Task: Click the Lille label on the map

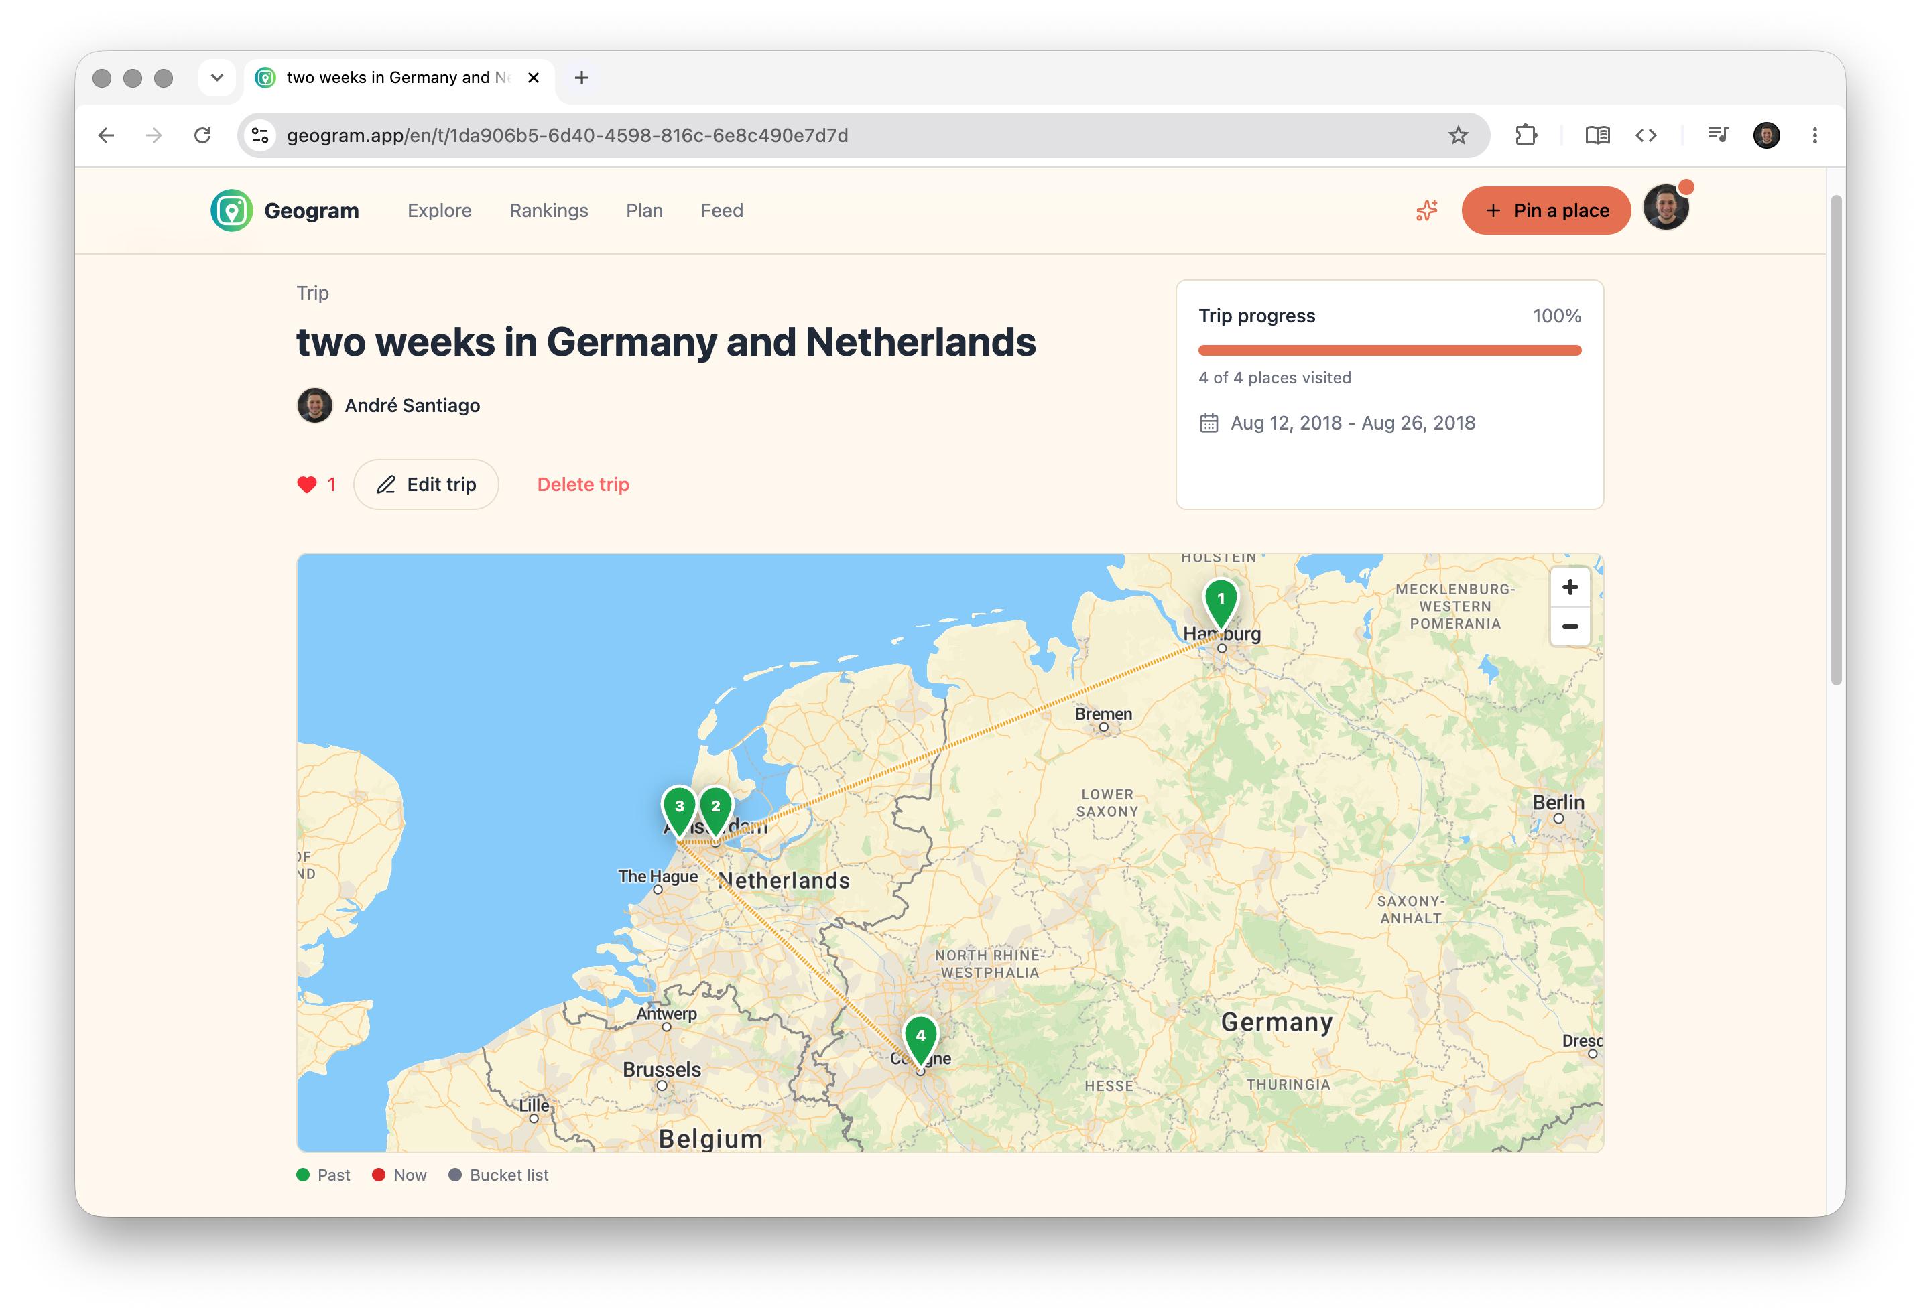Action: pyautogui.click(x=534, y=1104)
